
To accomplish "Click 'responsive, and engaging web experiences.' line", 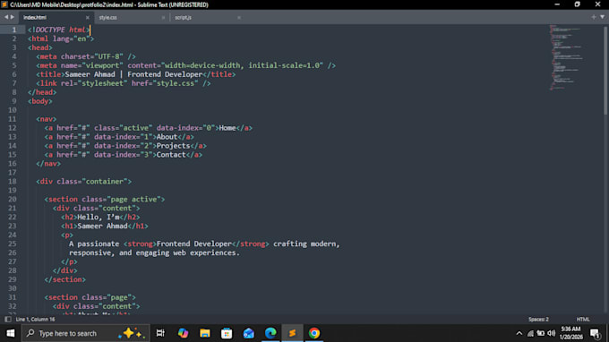I will tap(154, 252).
